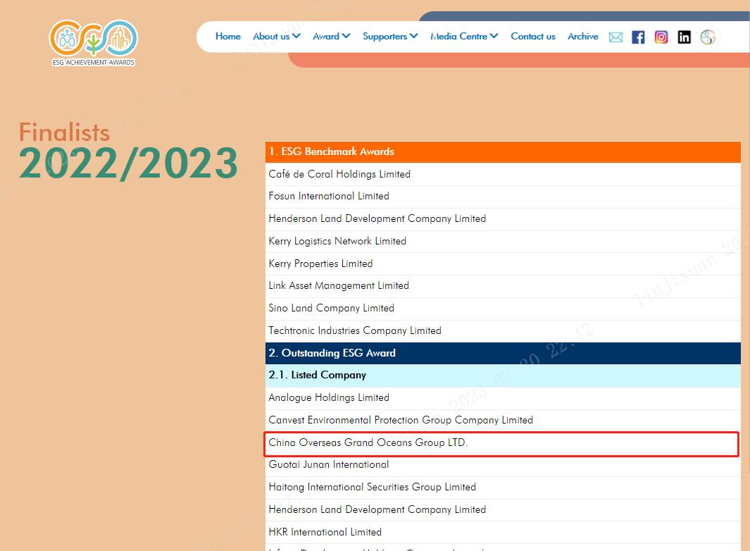The image size is (750, 551).
Task: Go to the Home page
Action: [x=227, y=37]
